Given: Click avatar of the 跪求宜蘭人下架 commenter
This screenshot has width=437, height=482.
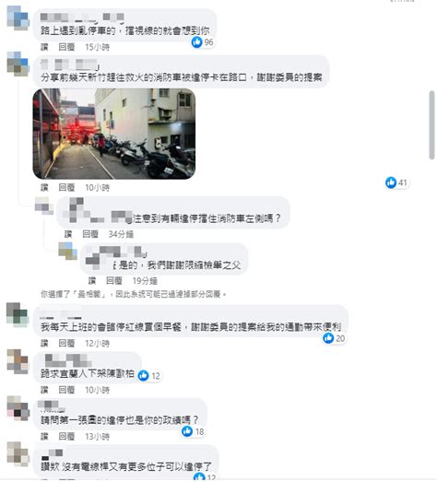Looking at the screenshot, I should pyautogui.click(x=18, y=361).
